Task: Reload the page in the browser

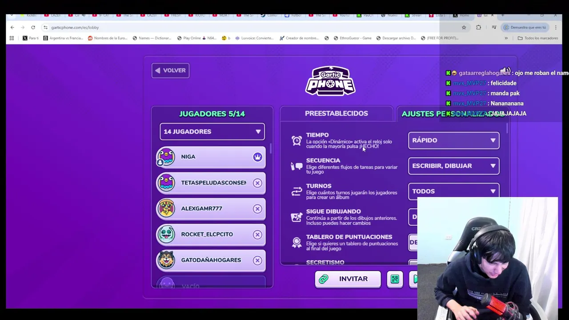Action: pos(33,27)
